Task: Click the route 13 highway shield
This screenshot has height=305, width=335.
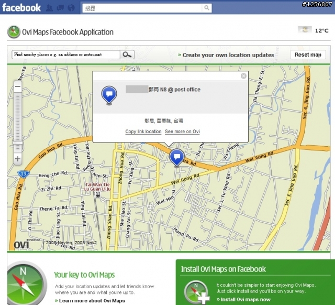Action: click(x=23, y=174)
